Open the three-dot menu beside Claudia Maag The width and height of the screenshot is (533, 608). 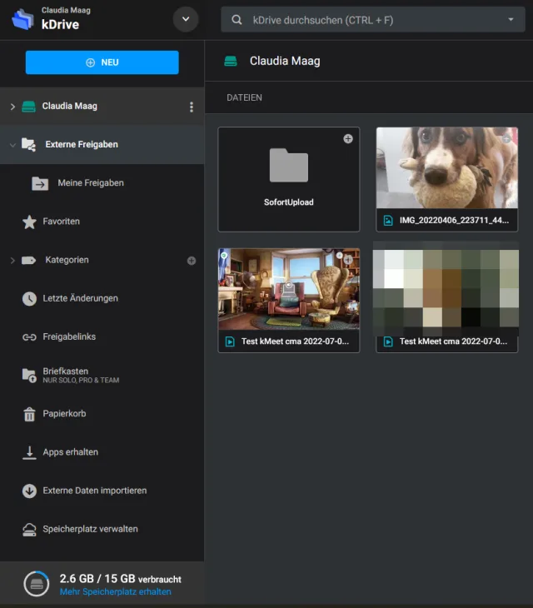192,107
